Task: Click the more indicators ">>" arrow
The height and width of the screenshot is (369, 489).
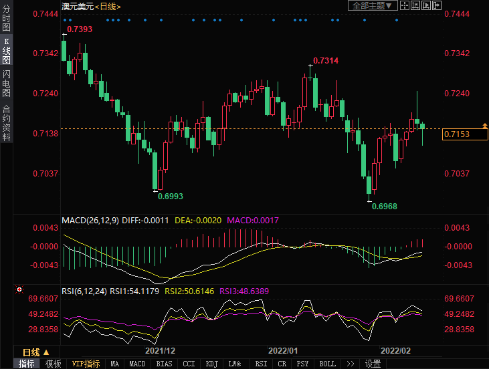Action: point(349,364)
